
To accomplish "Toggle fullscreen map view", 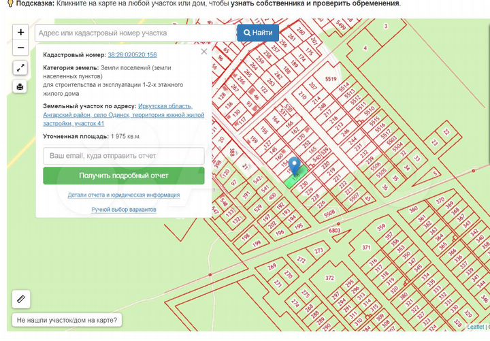I will tap(20, 68).
